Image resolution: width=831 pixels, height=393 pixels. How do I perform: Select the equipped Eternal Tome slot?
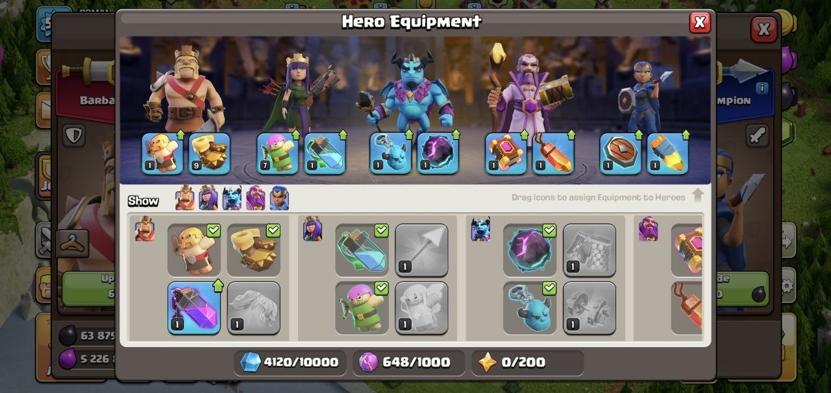[x=506, y=154]
